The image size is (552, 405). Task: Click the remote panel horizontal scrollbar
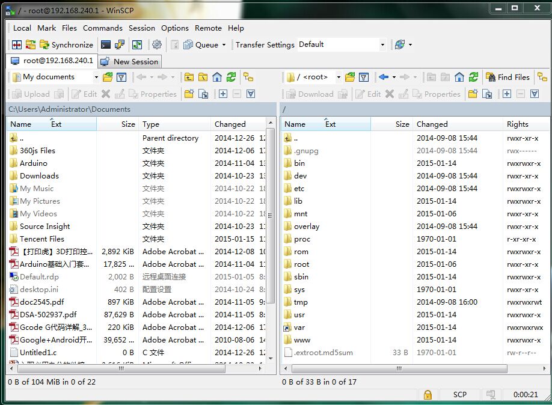pyautogui.click(x=399, y=369)
